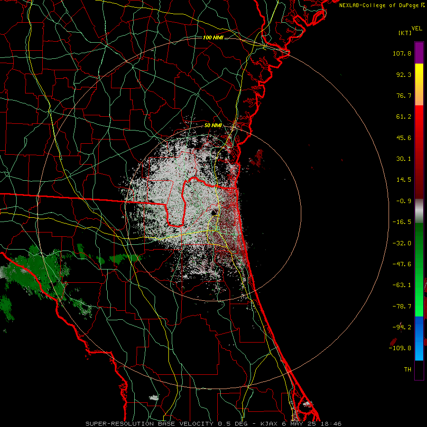Click the Super-Resolution Base Velocity footer caption
This screenshot has width=427, height=427.
(x=213, y=424)
